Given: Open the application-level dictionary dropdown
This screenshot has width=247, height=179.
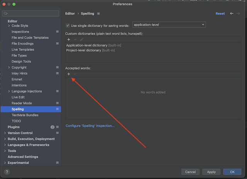Looking at the screenshot, I should tap(169, 25).
